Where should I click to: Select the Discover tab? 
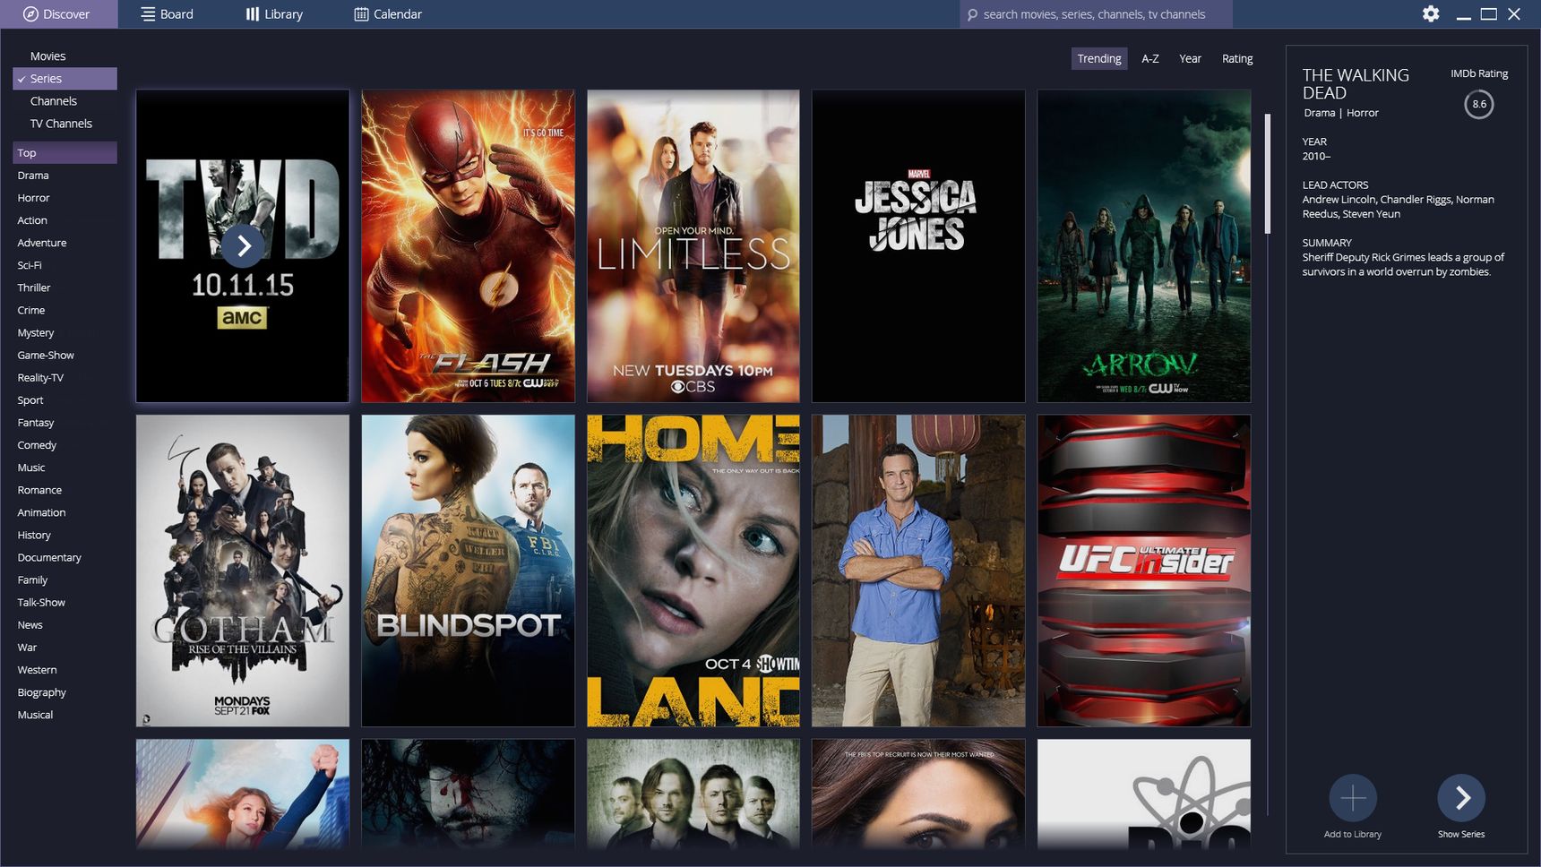tap(58, 13)
